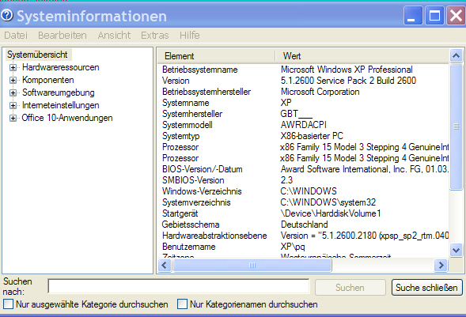This screenshot has height=317, width=466.
Task: Select Office 10-Anwendungen in the tree
Action: coord(67,118)
